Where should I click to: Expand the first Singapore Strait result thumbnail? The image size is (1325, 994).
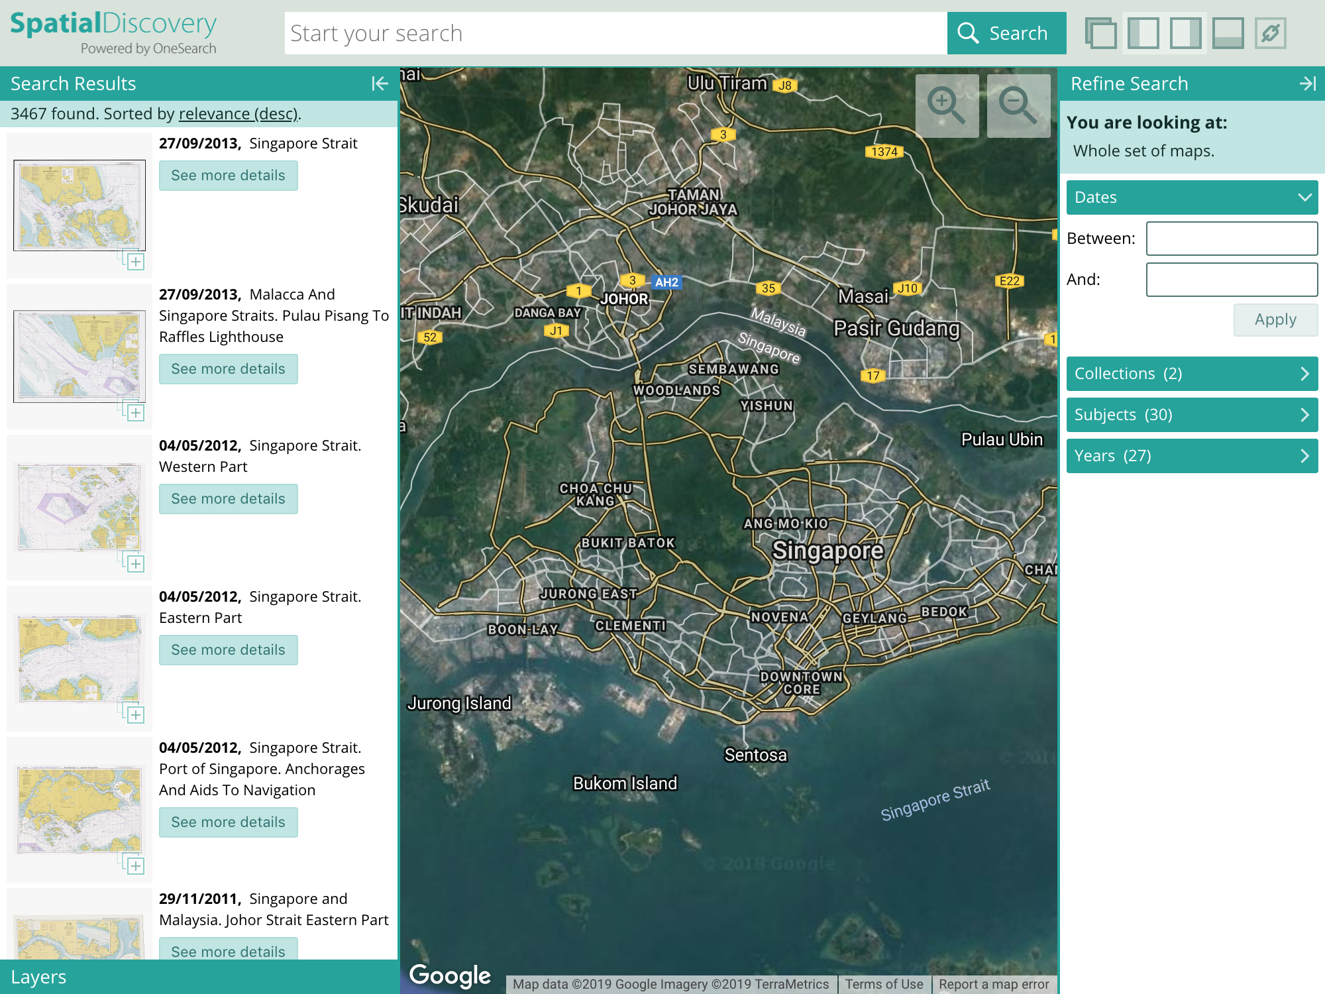[x=136, y=261]
